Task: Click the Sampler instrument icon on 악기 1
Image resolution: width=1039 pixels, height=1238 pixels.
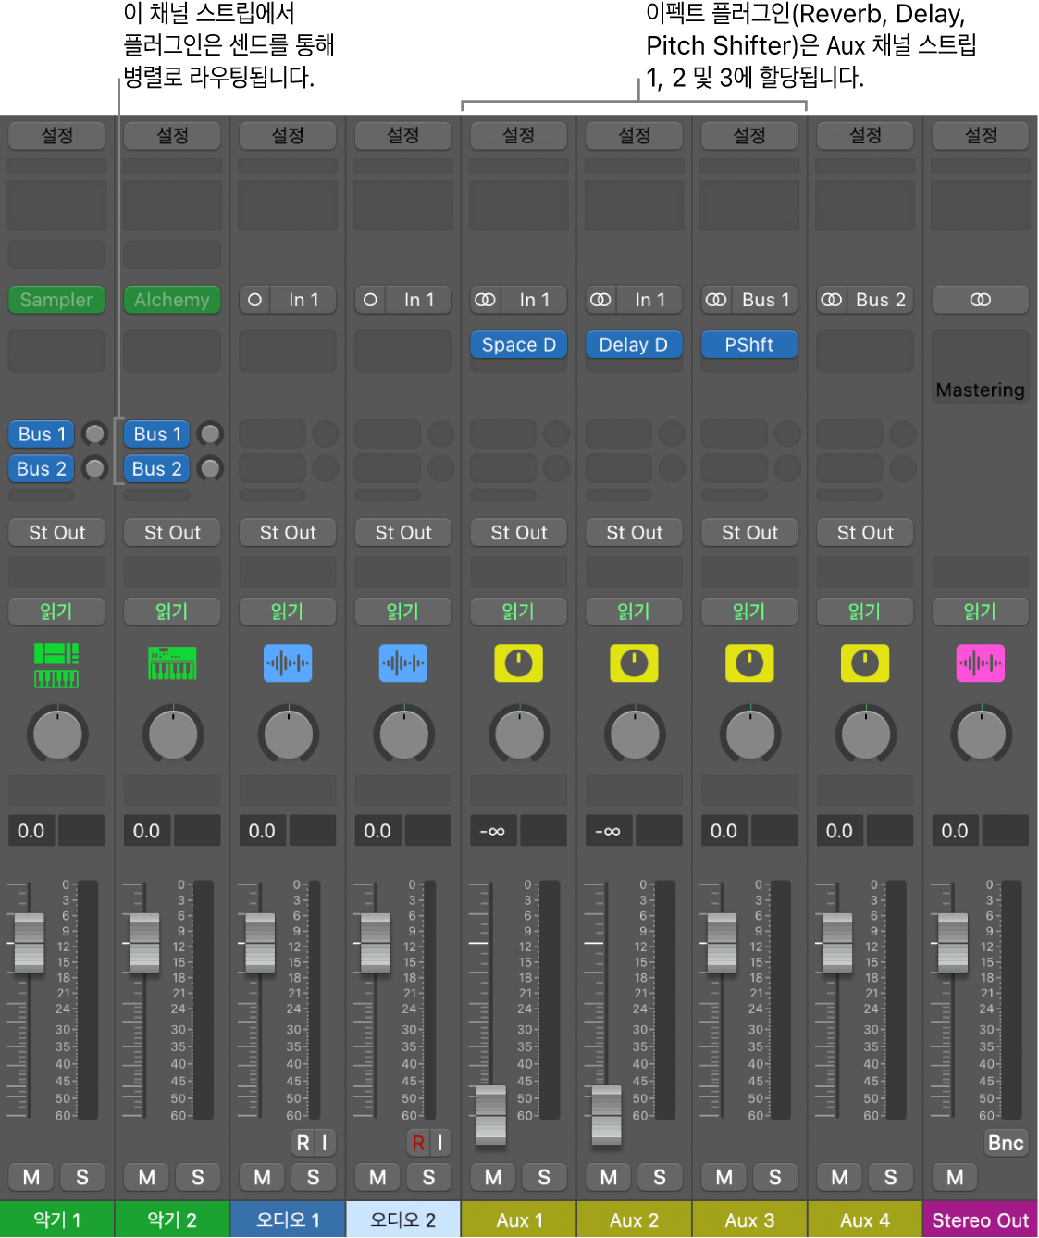Action: [x=56, y=665]
